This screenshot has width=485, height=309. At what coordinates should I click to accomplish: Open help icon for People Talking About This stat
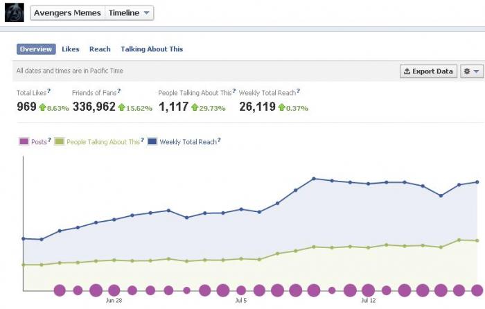[x=234, y=91]
